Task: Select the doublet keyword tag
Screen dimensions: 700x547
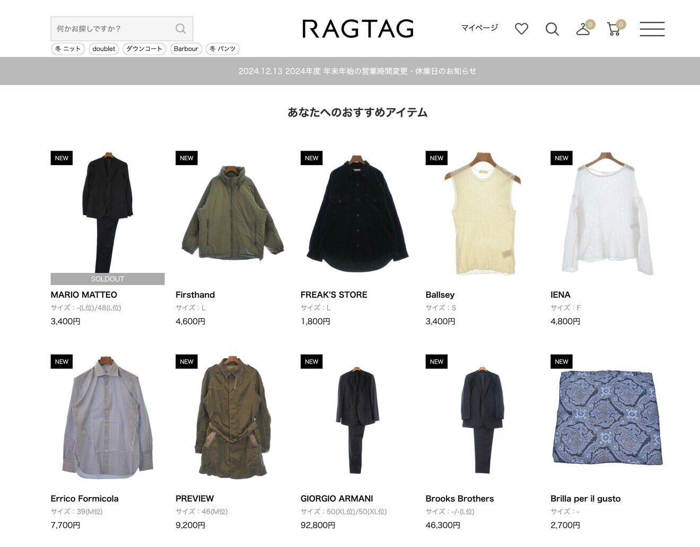Action: click(103, 49)
